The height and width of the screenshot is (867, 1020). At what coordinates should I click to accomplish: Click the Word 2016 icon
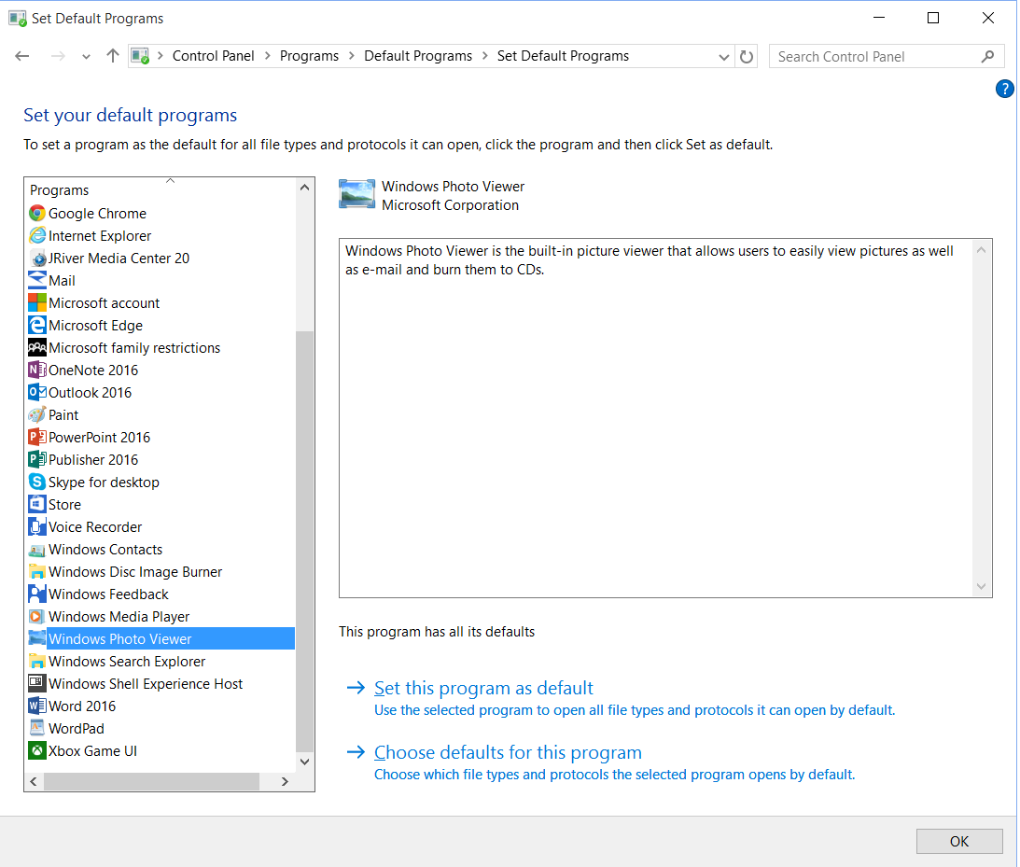coord(37,706)
